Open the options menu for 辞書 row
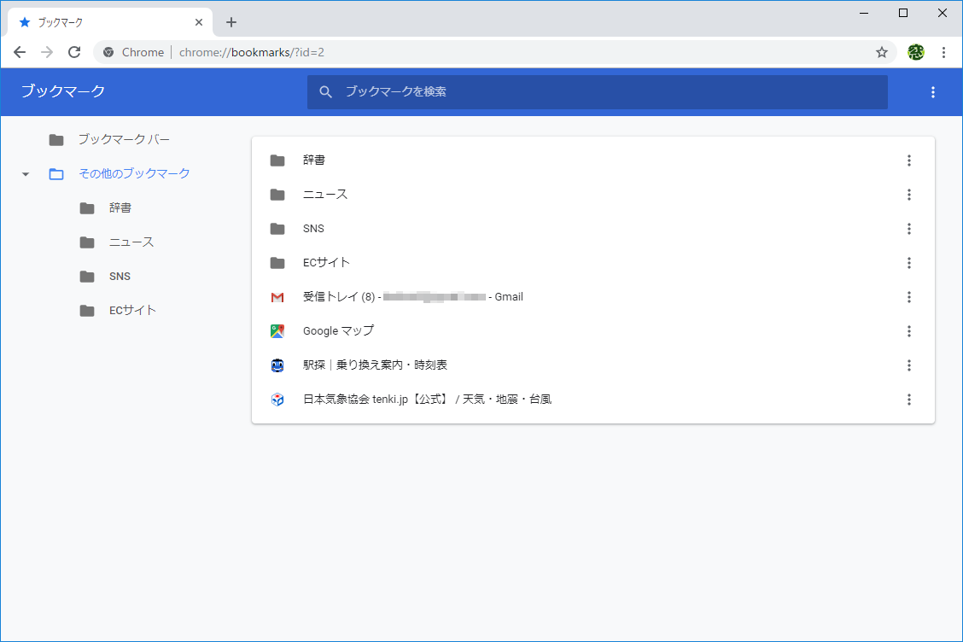This screenshot has height=642, width=963. coord(909,160)
